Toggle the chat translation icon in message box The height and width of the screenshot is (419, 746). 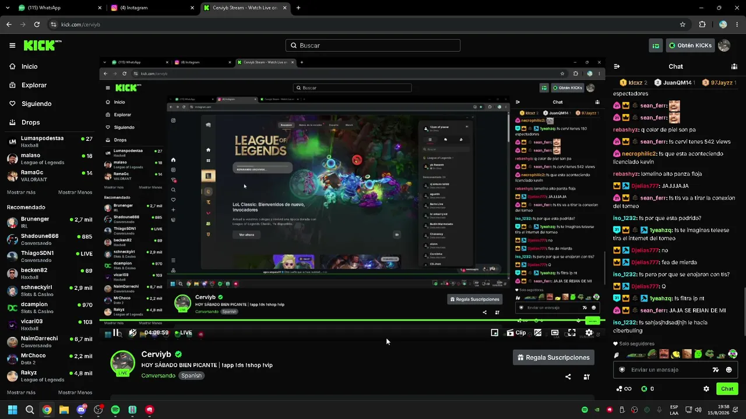point(716,370)
